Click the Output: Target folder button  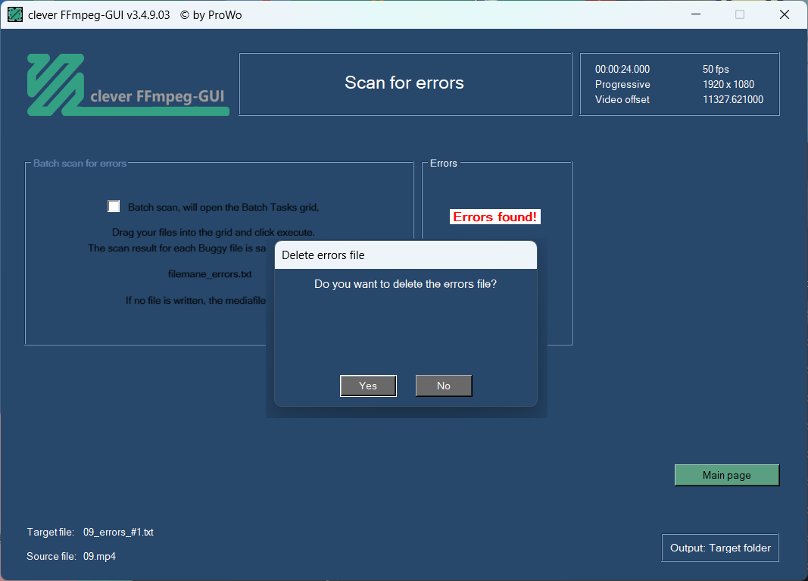pyautogui.click(x=720, y=548)
